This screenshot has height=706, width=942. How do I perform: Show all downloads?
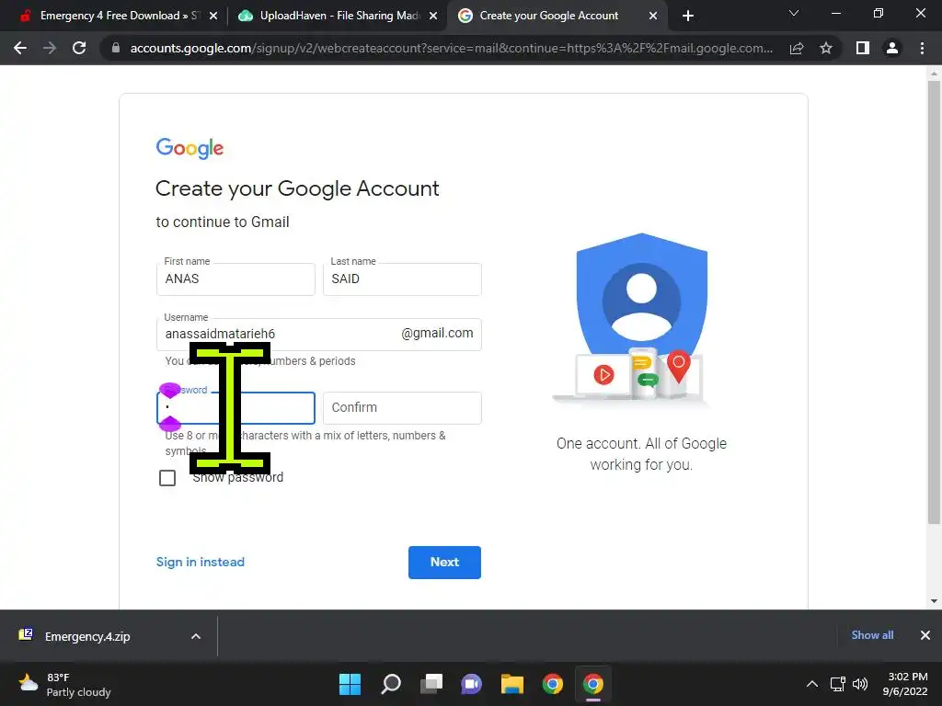click(x=872, y=635)
